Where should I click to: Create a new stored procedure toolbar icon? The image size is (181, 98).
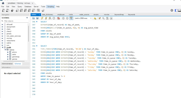pos(30,10)
